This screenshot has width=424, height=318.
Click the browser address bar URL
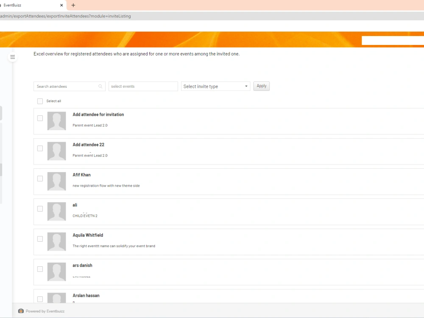(65, 16)
